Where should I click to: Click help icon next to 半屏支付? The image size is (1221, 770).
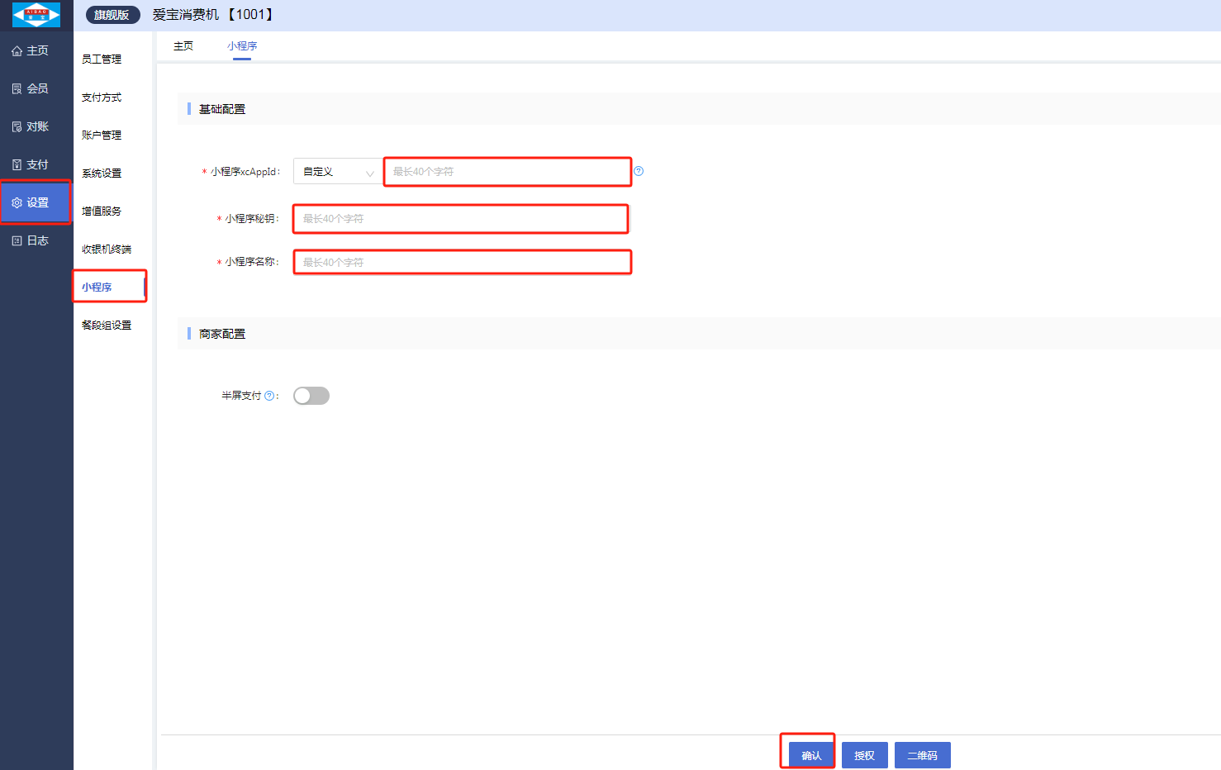pos(268,396)
